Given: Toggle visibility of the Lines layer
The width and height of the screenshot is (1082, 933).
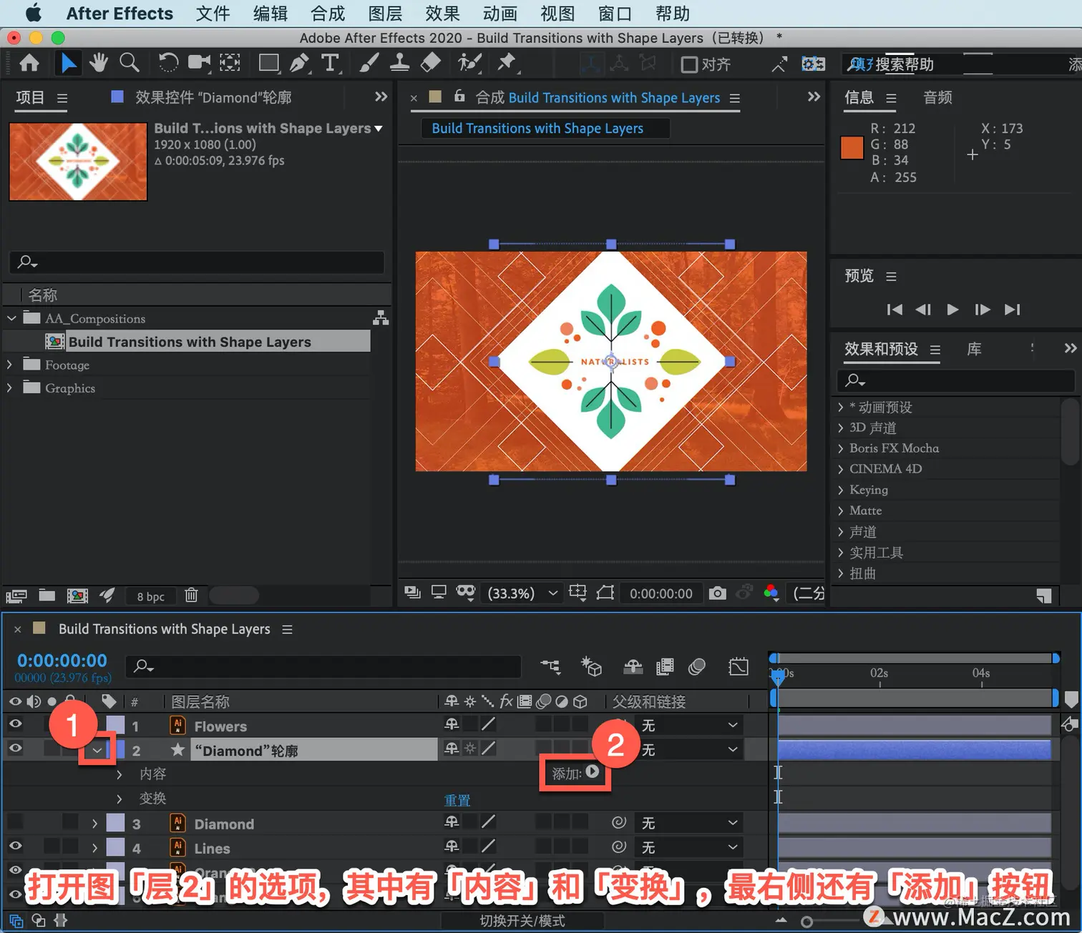Looking at the screenshot, I should [x=15, y=846].
